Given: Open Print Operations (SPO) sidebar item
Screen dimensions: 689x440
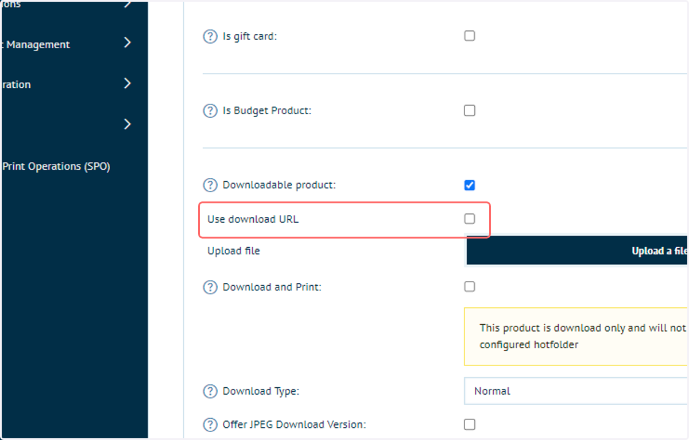Looking at the screenshot, I should pyautogui.click(x=56, y=166).
